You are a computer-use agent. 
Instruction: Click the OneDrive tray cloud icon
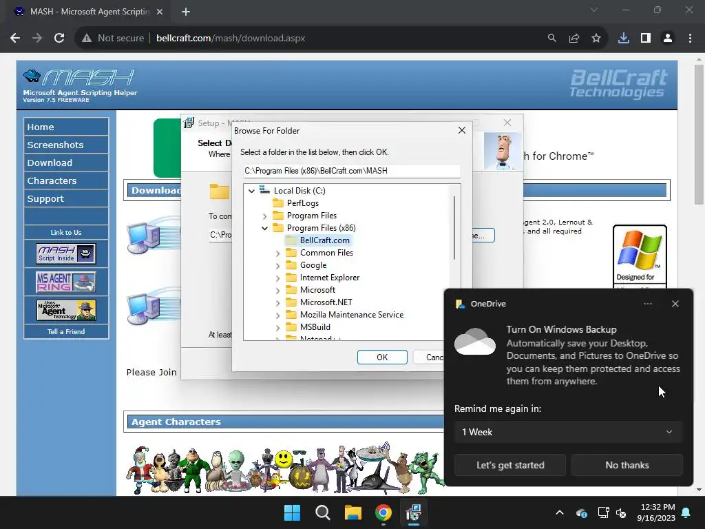click(581, 512)
